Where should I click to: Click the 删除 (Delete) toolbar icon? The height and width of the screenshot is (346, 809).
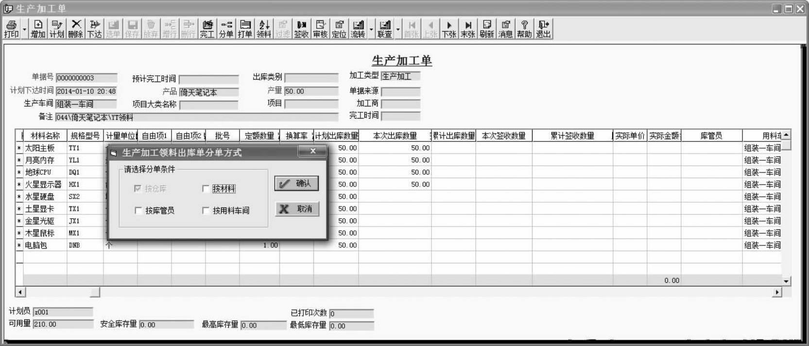76,29
